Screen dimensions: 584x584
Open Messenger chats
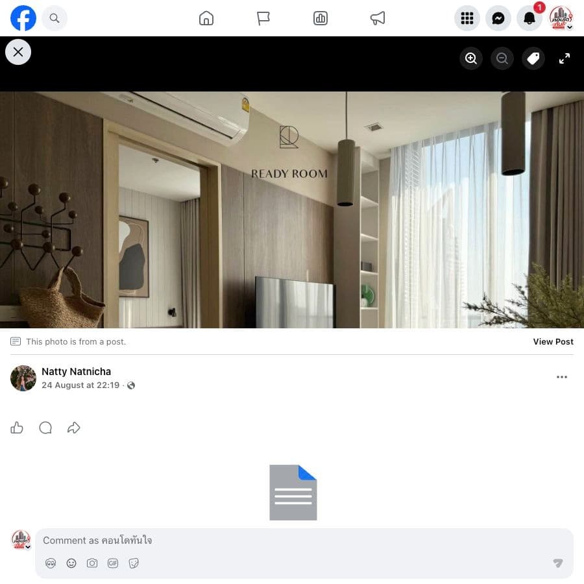point(498,18)
